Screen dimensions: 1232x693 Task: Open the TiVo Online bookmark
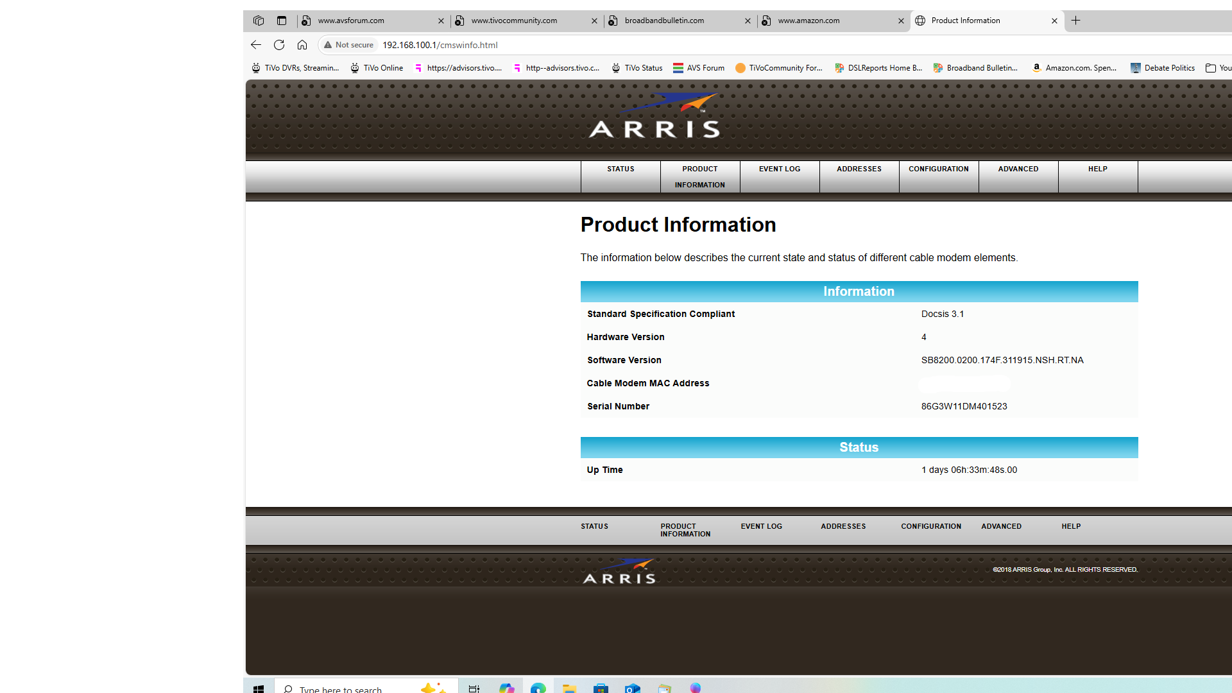(377, 68)
